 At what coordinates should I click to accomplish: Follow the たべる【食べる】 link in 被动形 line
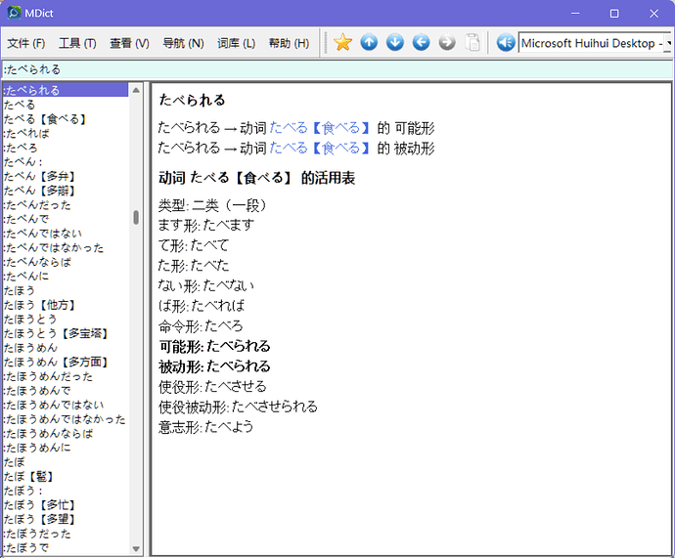[x=319, y=148]
